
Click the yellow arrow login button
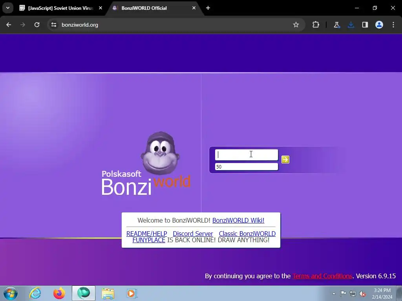pos(285,160)
